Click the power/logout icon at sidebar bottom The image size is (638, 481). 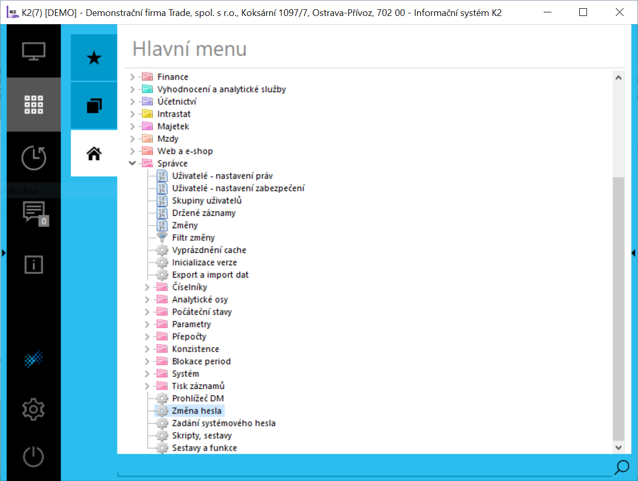pyautogui.click(x=33, y=456)
